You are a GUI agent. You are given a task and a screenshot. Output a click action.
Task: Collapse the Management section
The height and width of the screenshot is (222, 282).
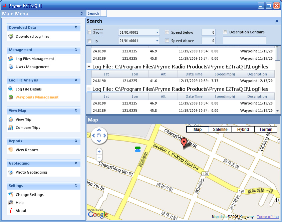click(x=76, y=50)
